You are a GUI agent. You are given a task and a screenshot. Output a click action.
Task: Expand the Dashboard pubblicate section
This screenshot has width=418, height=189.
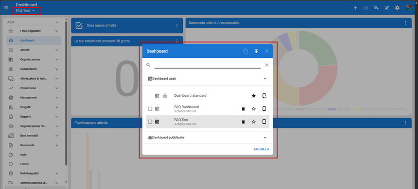265,137
